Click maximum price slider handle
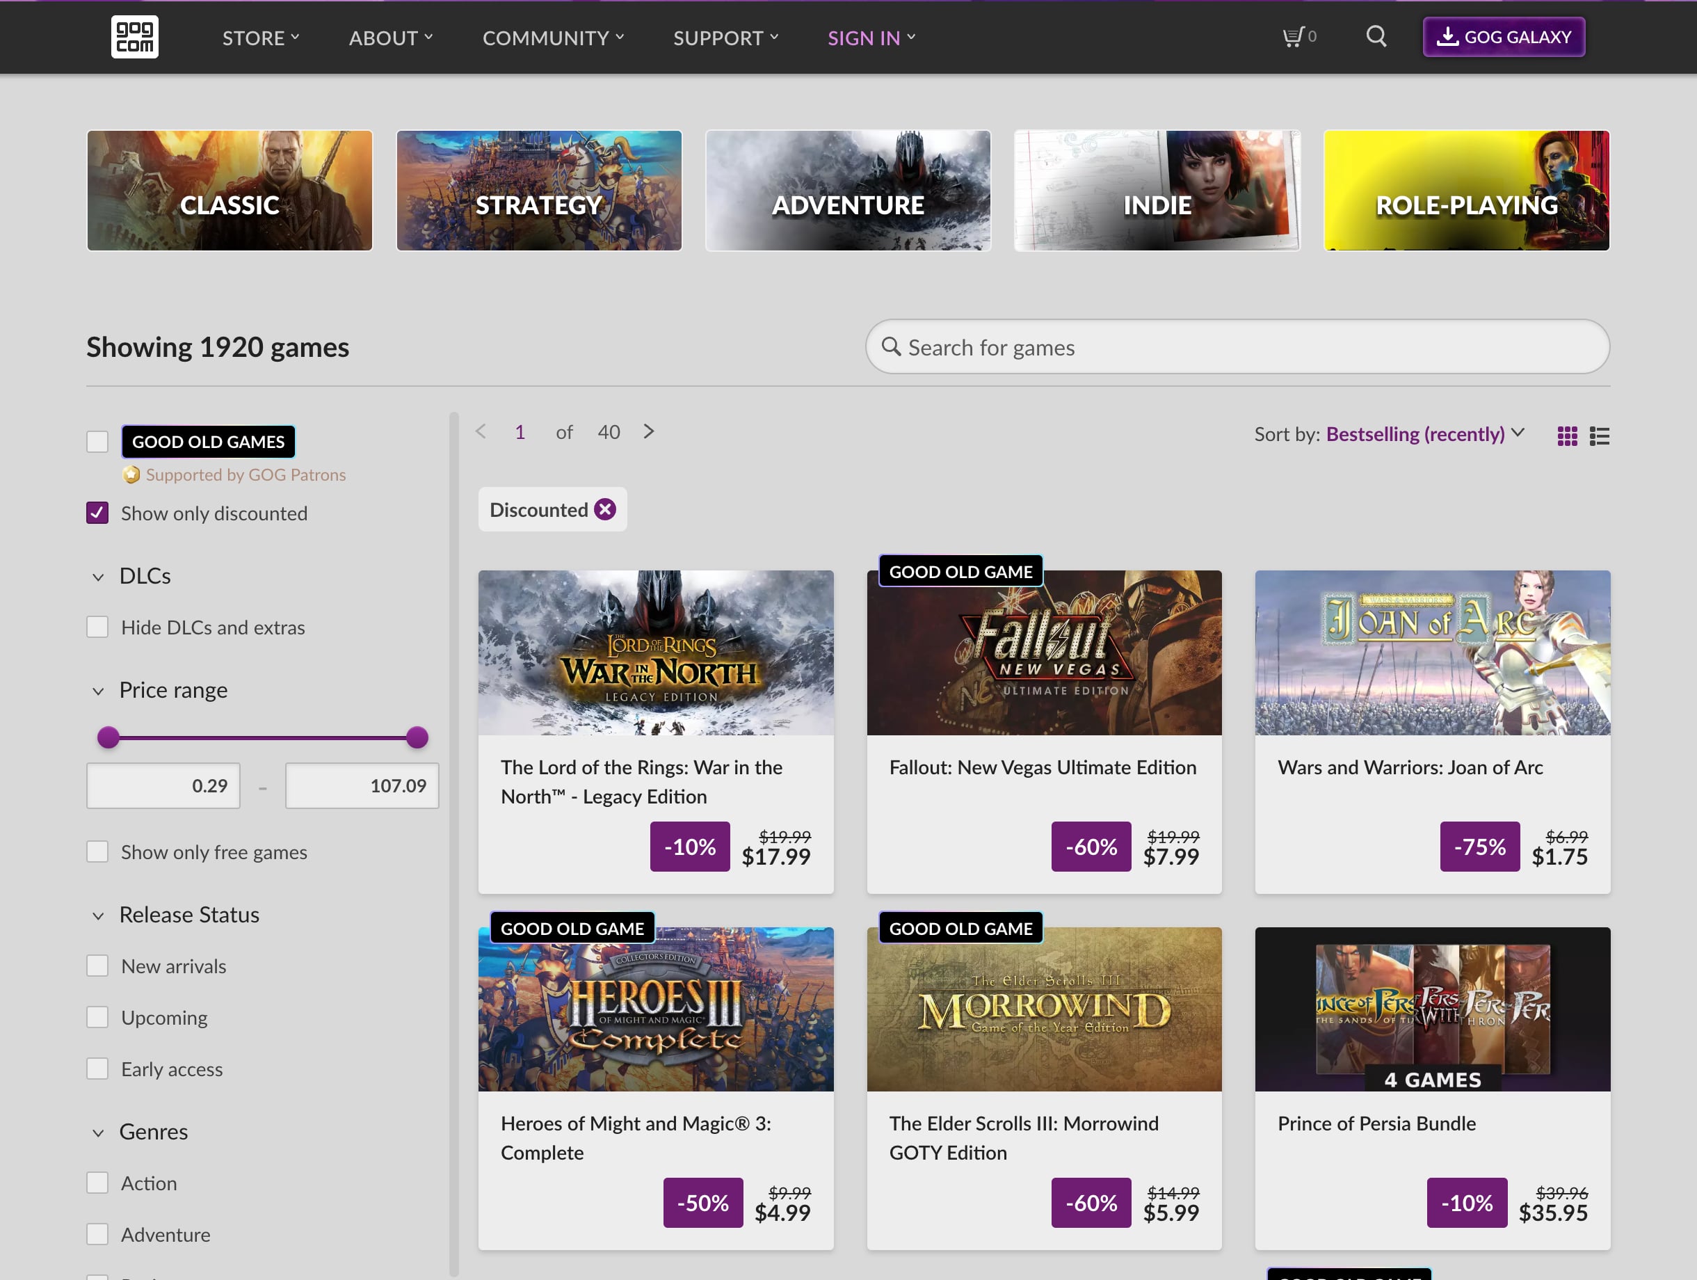Image resolution: width=1697 pixels, height=1280 pixels. tap(417, 737)
